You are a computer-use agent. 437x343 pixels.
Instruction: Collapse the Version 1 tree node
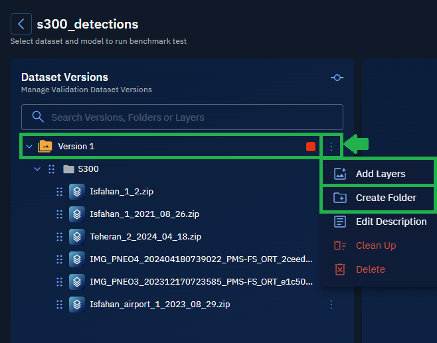point(29,147)
